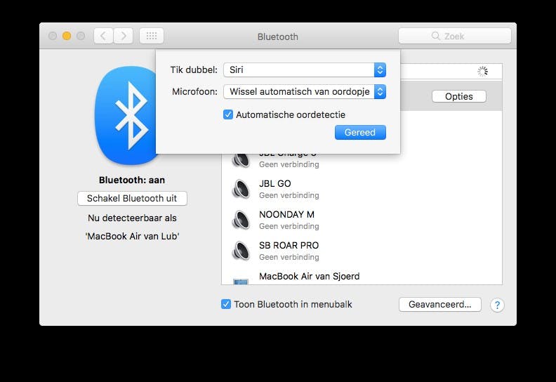The height and width of the screenshot is (382, 556).
Task: Click the large Bluetooth logo icon
Action: (126, 115)
